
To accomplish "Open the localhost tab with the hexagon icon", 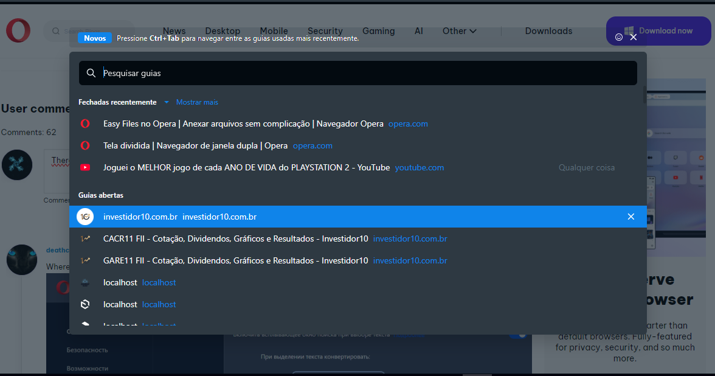I will pyautogui.click(x=358, y=304).
